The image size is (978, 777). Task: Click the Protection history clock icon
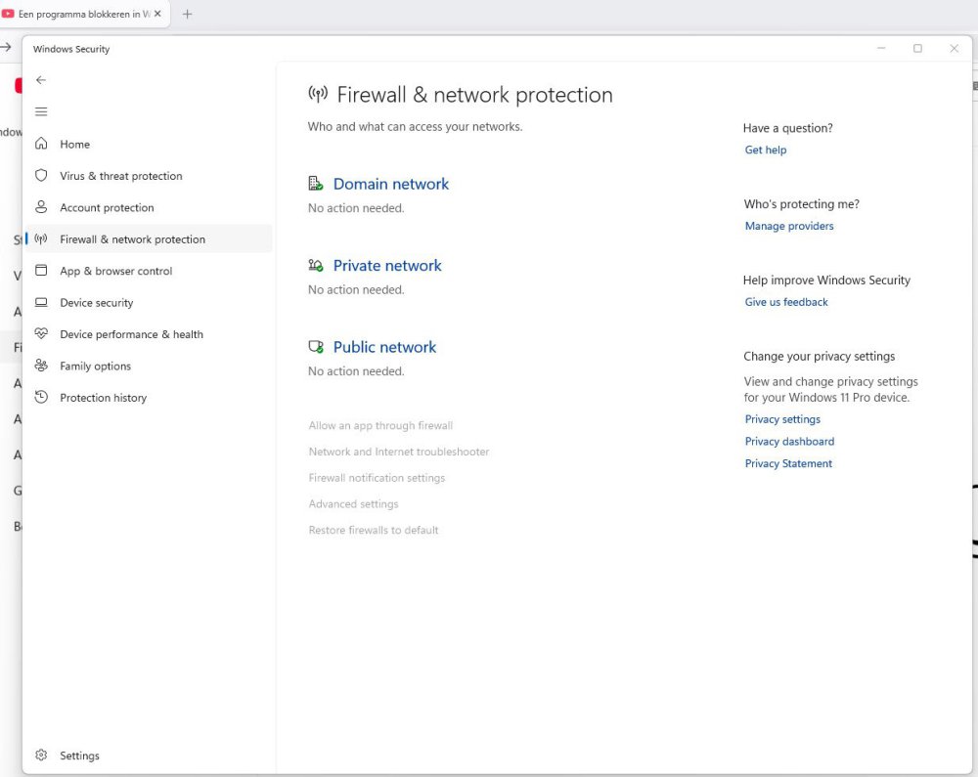pos(41,397)
